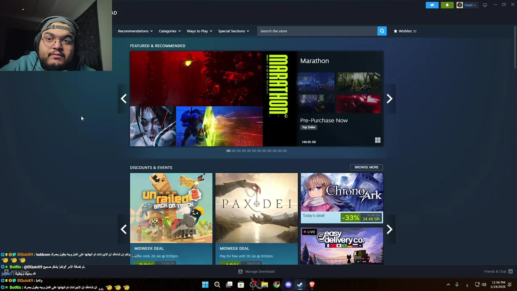Open Friends & Chat

[498, 272]
